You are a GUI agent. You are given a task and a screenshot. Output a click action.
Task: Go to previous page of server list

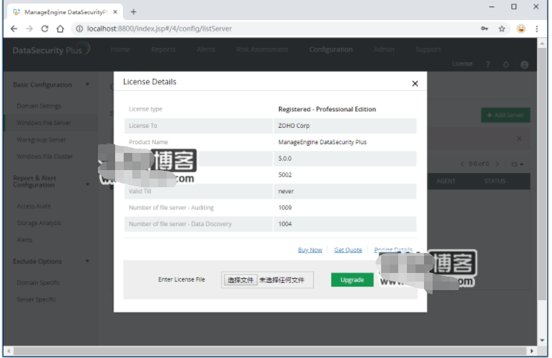point(462,164)
